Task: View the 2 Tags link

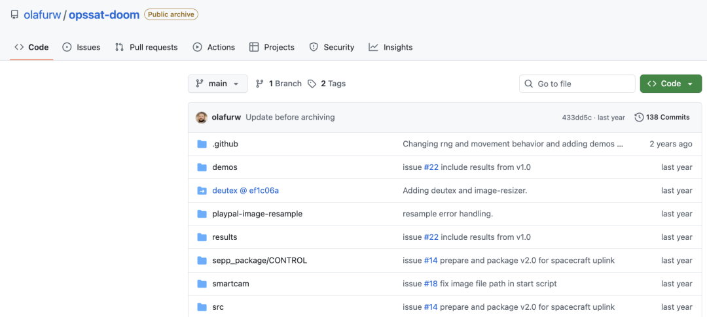Action: [327, 84]
